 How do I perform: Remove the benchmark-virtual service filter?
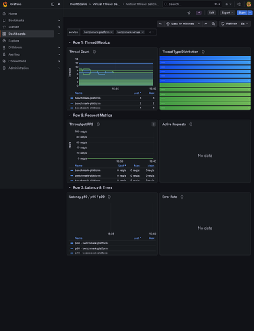pos(142,32)
